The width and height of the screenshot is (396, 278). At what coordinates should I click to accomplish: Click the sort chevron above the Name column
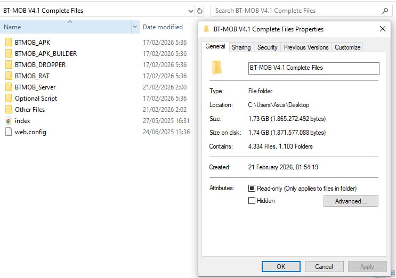(70, 21)
